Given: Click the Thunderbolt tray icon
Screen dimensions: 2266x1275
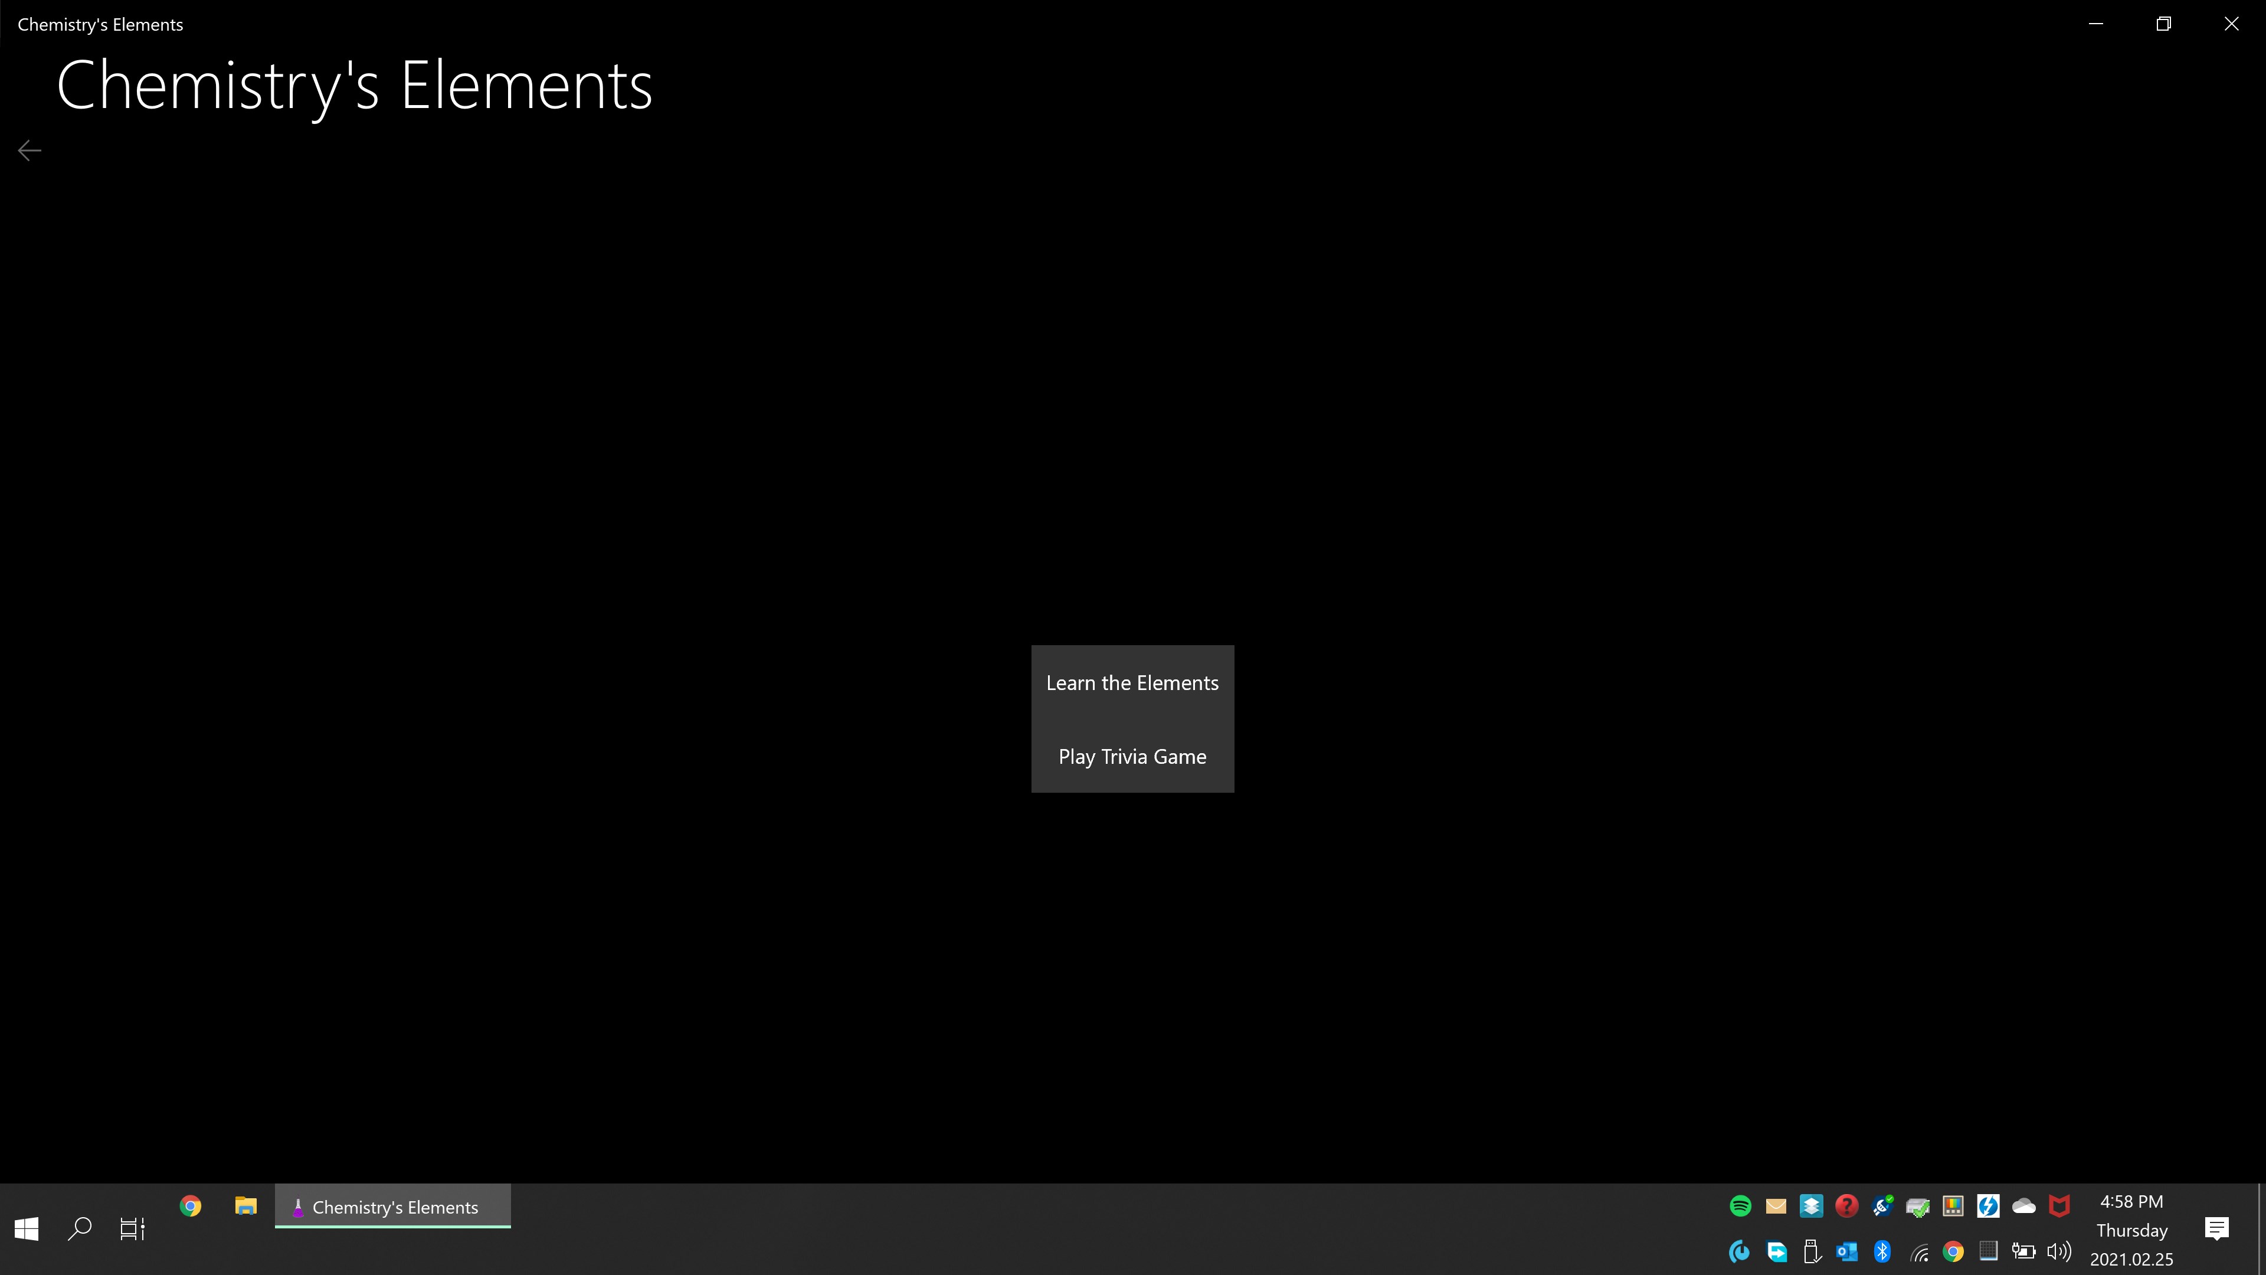Looking at the screenshot, I should point(1988,1207).
